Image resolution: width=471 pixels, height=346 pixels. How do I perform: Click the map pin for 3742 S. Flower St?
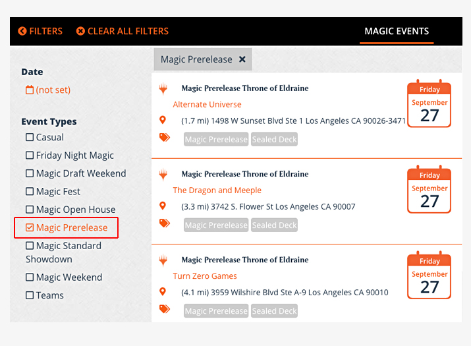click(x=163, y=206)
